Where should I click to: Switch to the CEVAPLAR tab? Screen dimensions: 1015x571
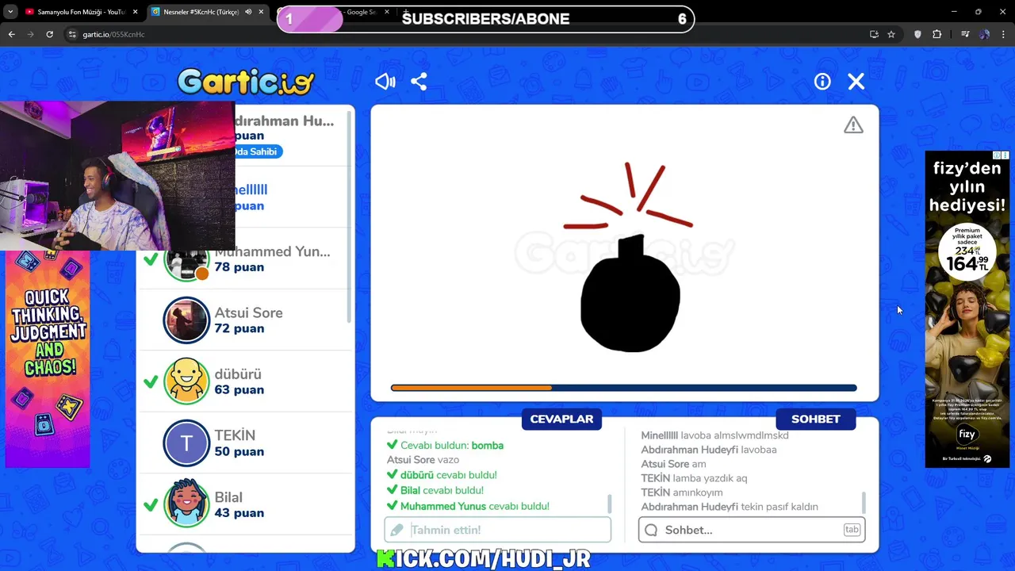561,419
